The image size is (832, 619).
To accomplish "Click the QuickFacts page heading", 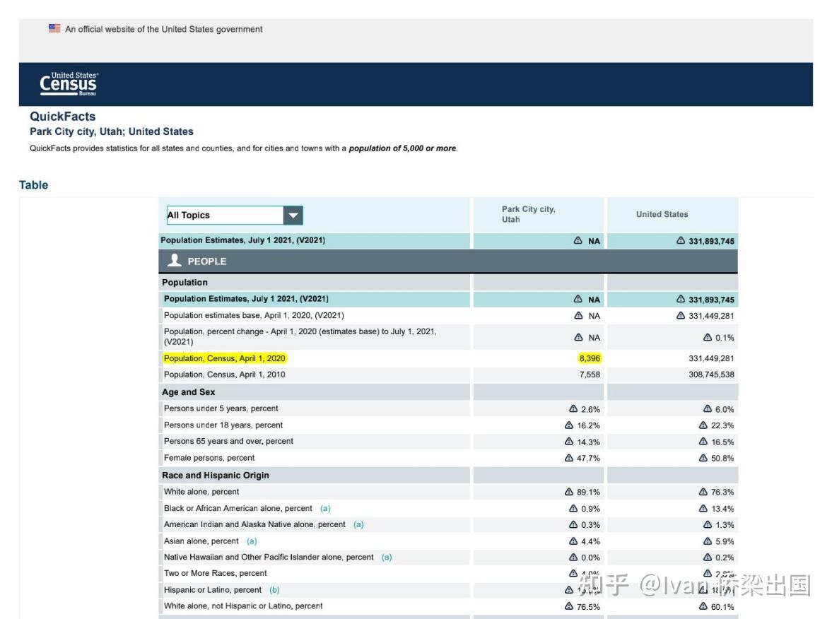I will (63, 117).
